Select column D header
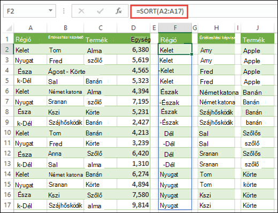This screenshot has width=278, height=213. [x=134, y=28]
